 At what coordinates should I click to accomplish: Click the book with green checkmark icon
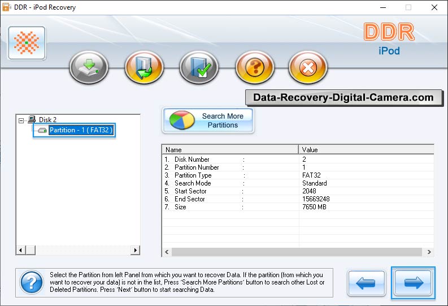click(x=199, y=67)
